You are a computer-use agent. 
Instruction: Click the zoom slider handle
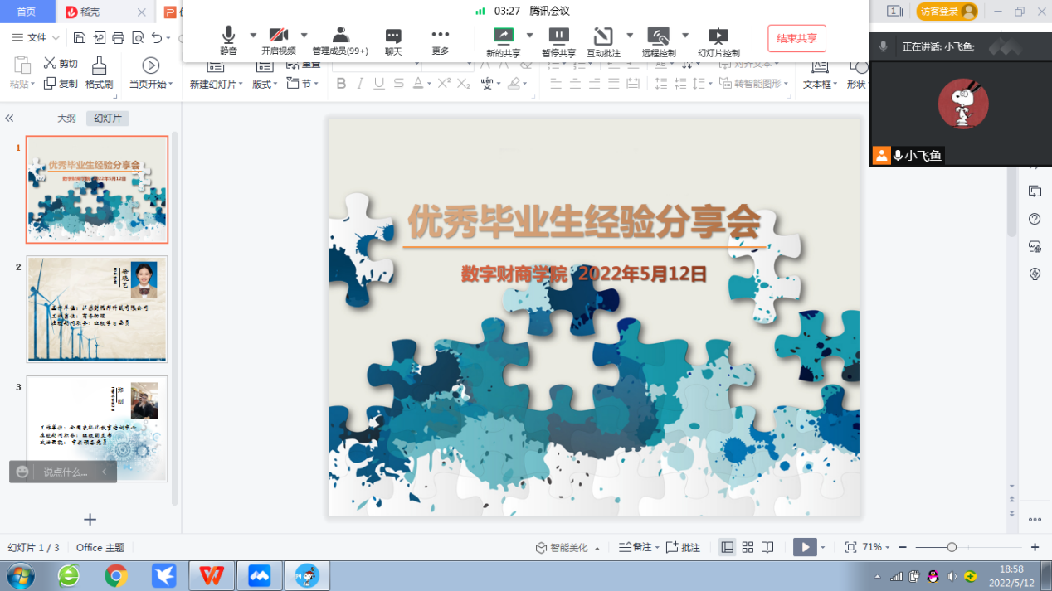952,547
